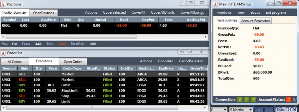The width and height of the screenshot is (299, 112).
Task: Click the left arrow of OrderList scrollbar
Action: click(3, 108)
